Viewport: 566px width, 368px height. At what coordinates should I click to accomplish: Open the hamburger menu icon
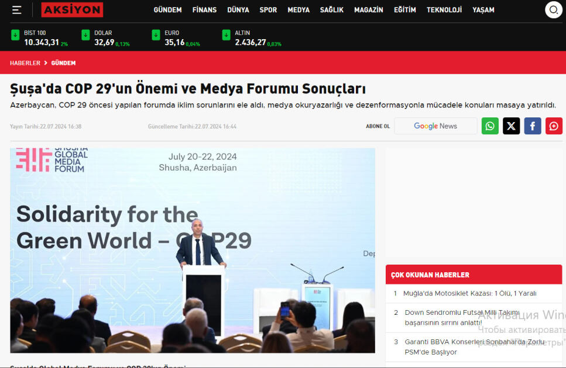point(16,10)
